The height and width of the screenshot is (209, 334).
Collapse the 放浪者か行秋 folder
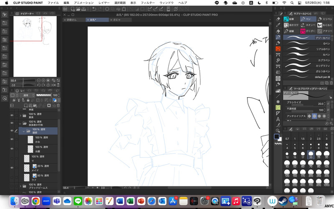tap(20, 123)
